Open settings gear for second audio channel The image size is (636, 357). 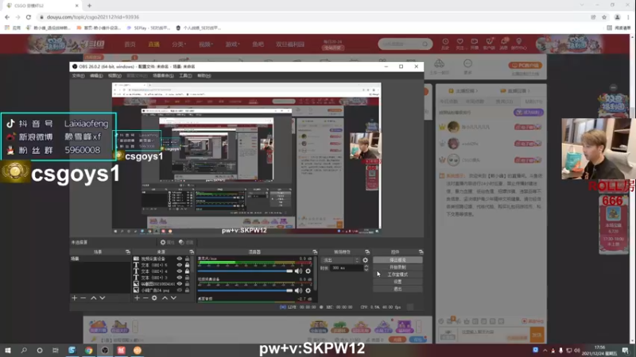[x=308, y=290]
